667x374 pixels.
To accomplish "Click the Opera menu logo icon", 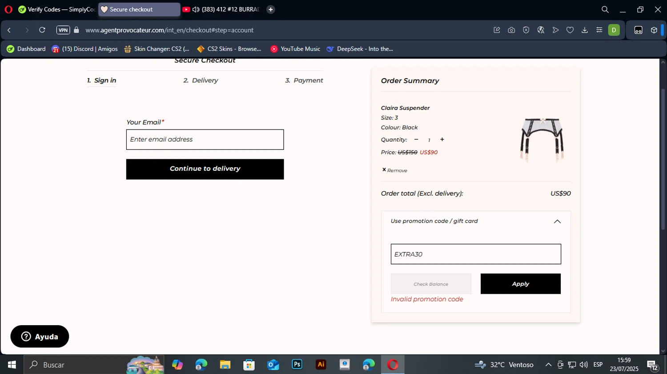I will tap(8, 9).
